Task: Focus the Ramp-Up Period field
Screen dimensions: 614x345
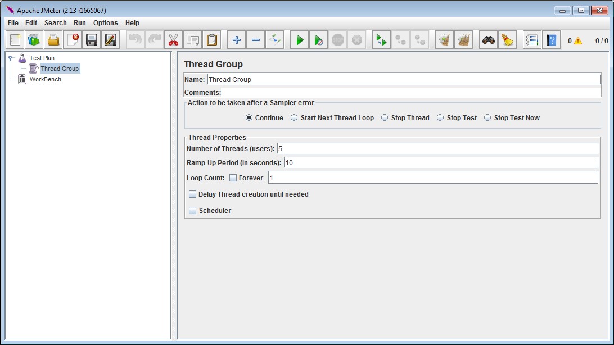Action: 441,163
